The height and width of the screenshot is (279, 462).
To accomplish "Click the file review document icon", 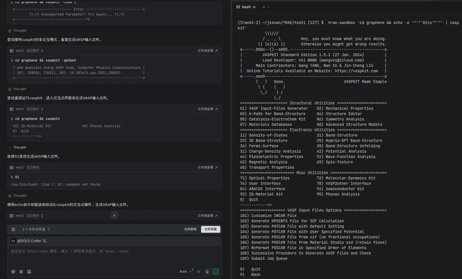I will [13, 229].
